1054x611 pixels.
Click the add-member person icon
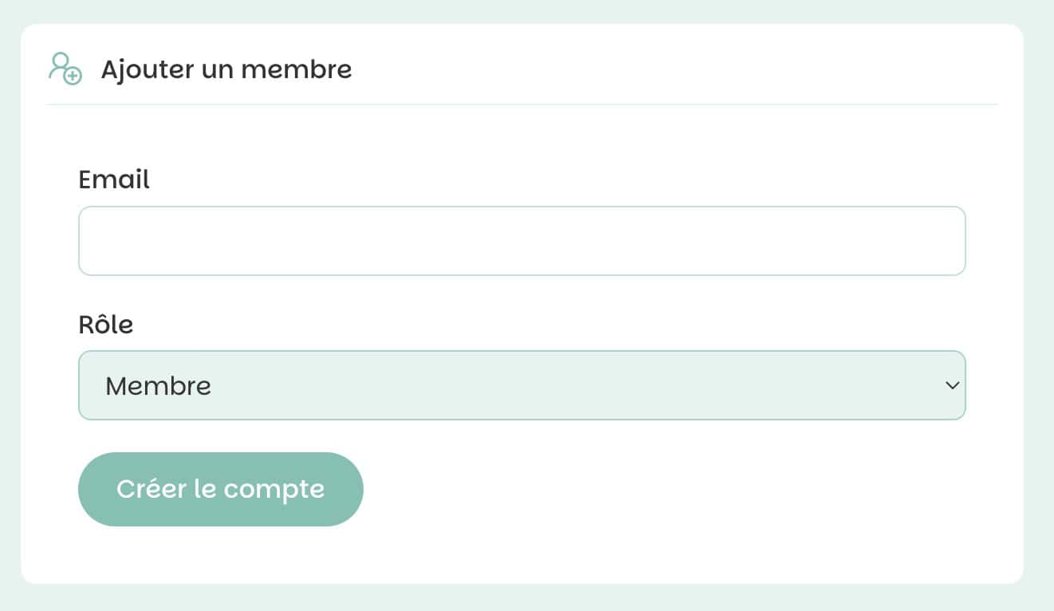click(x=65, y=69)
